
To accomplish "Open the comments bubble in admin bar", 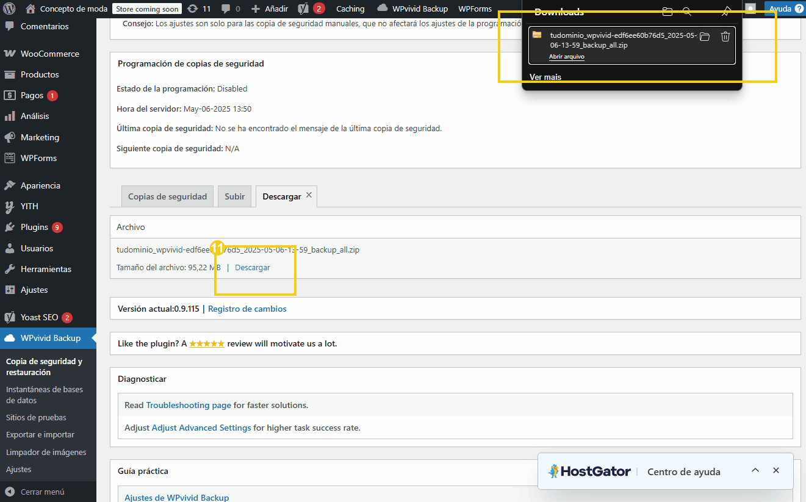I will tap(231, 9).
